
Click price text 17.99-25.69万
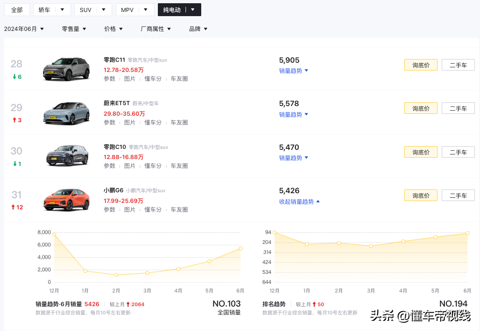123,201
